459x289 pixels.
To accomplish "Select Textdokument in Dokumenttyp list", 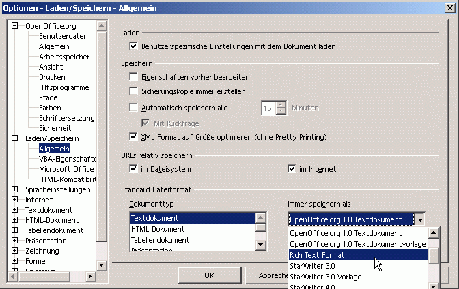I will [x=193, y=218].
